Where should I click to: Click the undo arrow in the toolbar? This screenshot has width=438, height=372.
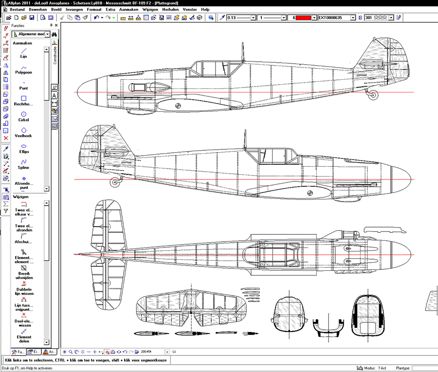click(96, 18)
